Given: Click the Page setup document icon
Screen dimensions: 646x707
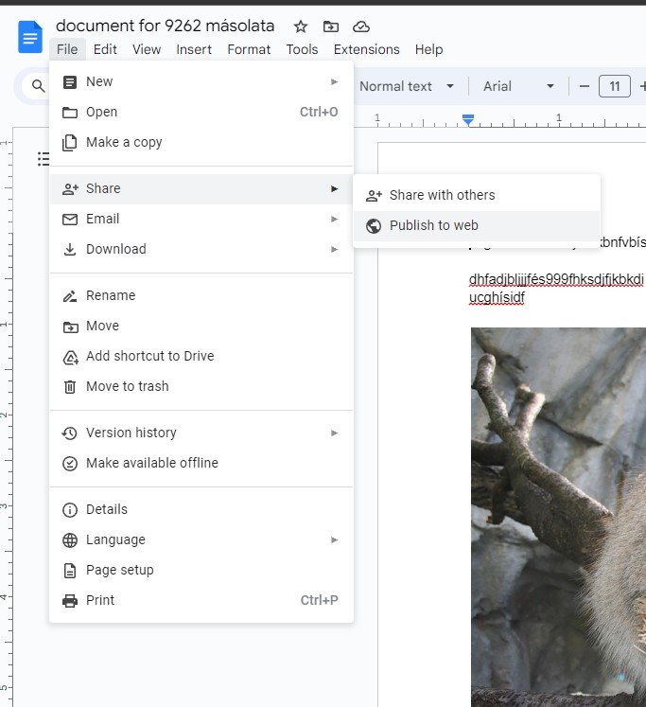Looking at the screenshot, I should click(x=70, y=571).
